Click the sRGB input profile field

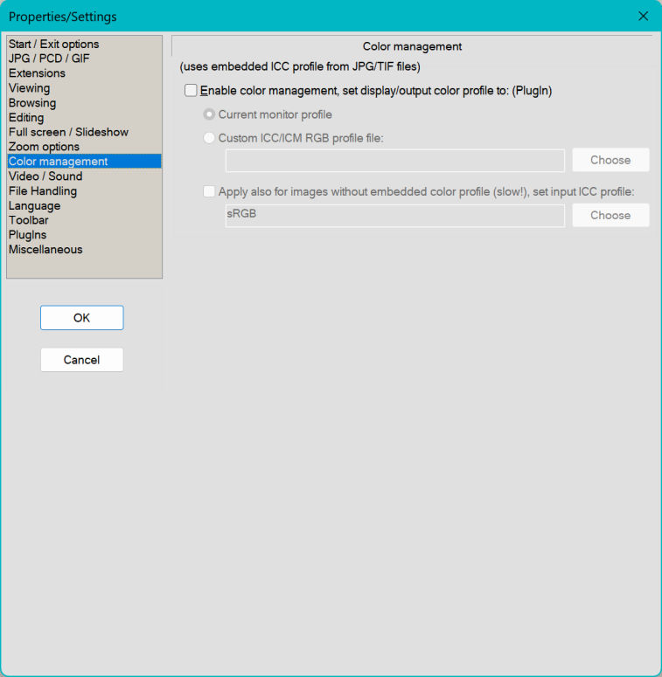(394, 216)
